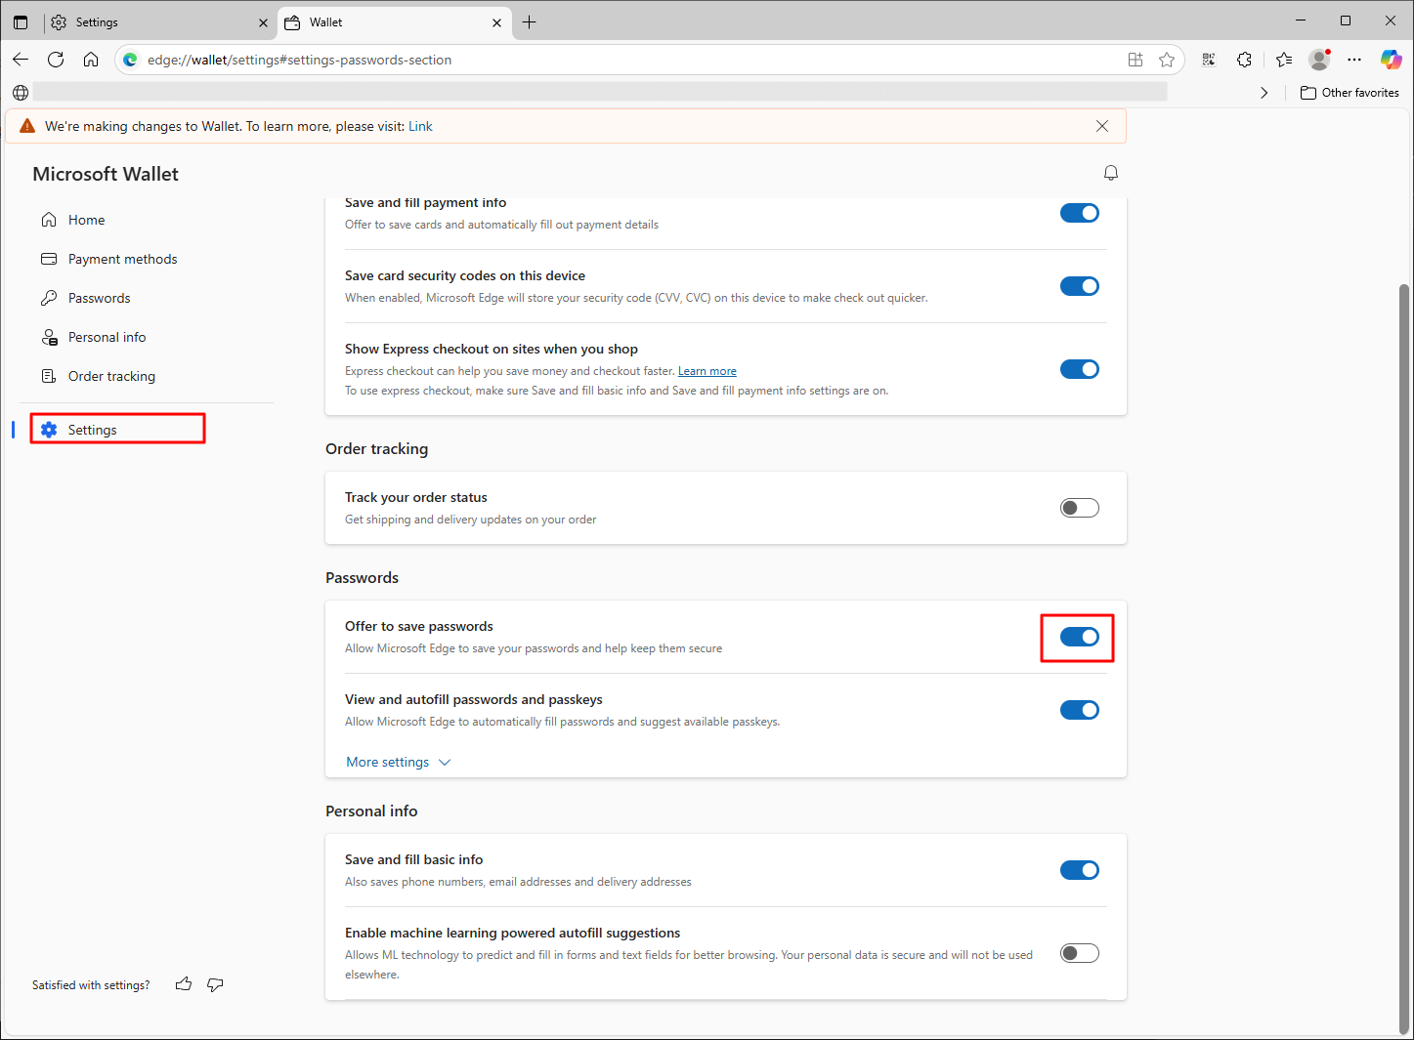Refresh the Wallet page
Screen dimensions: 1414x1040
(56, 60)
